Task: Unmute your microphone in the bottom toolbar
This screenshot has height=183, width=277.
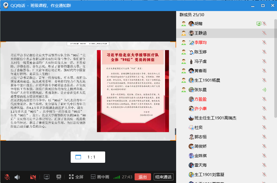Action: click(x=7, y=177)
